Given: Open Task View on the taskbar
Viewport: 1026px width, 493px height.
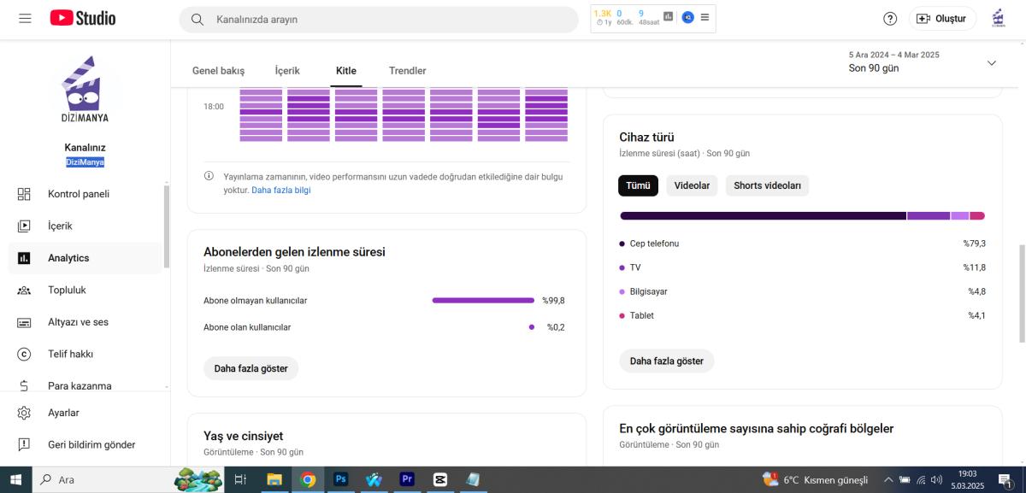Looking at the screenshot, I should click(240, 479).
